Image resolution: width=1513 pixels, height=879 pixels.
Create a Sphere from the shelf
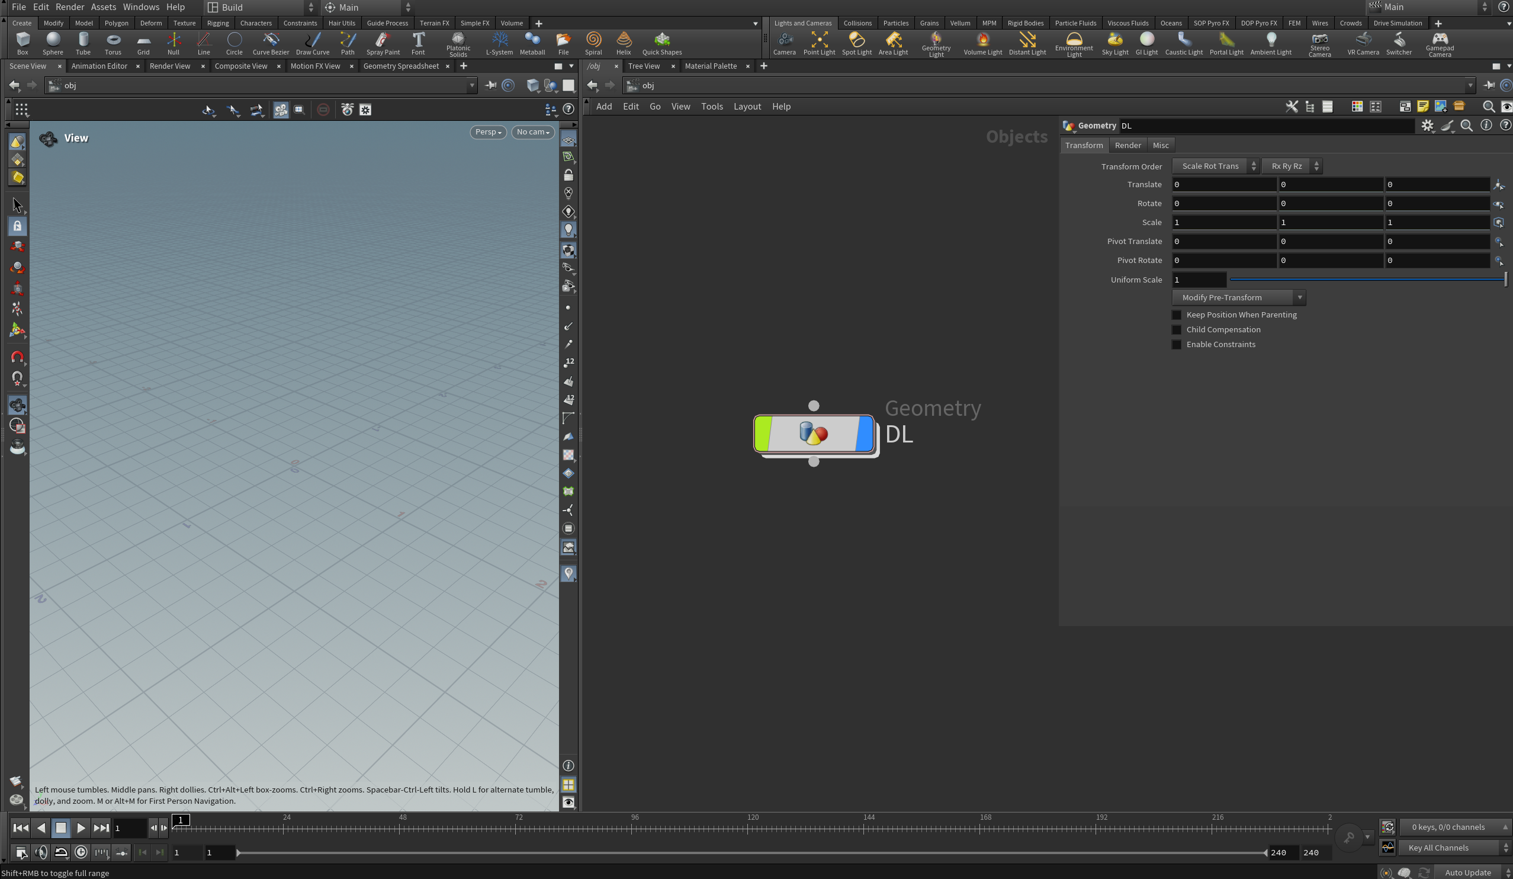53,43
